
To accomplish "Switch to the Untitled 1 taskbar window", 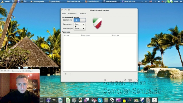I will point(93,1).
